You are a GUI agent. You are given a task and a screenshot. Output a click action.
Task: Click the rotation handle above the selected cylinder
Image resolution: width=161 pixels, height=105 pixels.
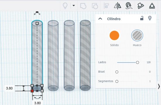pos(37,13)
